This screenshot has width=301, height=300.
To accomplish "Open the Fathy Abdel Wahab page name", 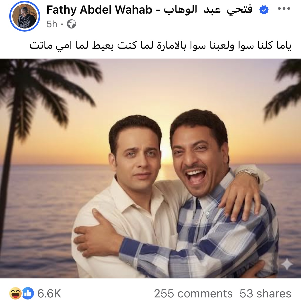I will click(x=99, y=10).
